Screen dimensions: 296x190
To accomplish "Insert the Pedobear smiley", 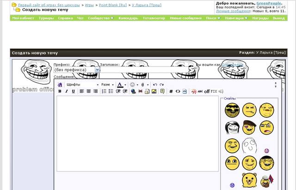I will pos(249,180).
